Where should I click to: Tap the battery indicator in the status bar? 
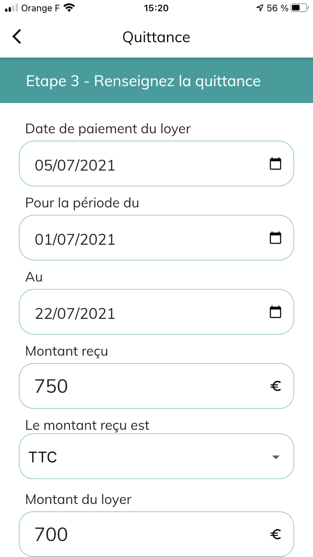pyautogui.click(x=298, y=7)
